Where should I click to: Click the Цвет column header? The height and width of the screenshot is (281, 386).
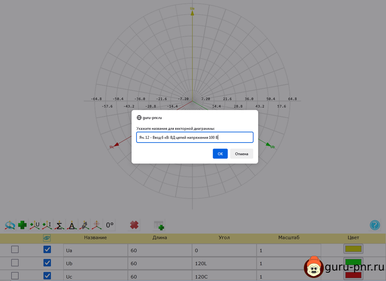[353, 237]
